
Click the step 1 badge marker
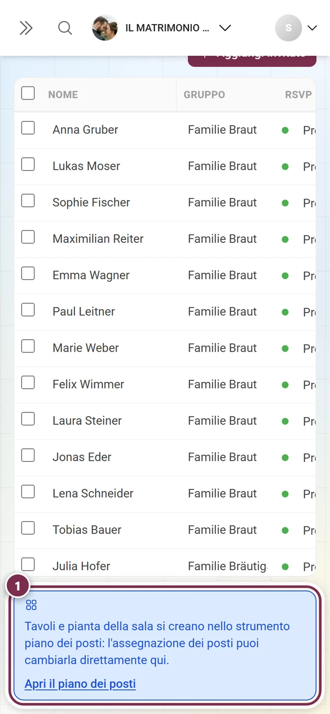click(x=18, y=587)
